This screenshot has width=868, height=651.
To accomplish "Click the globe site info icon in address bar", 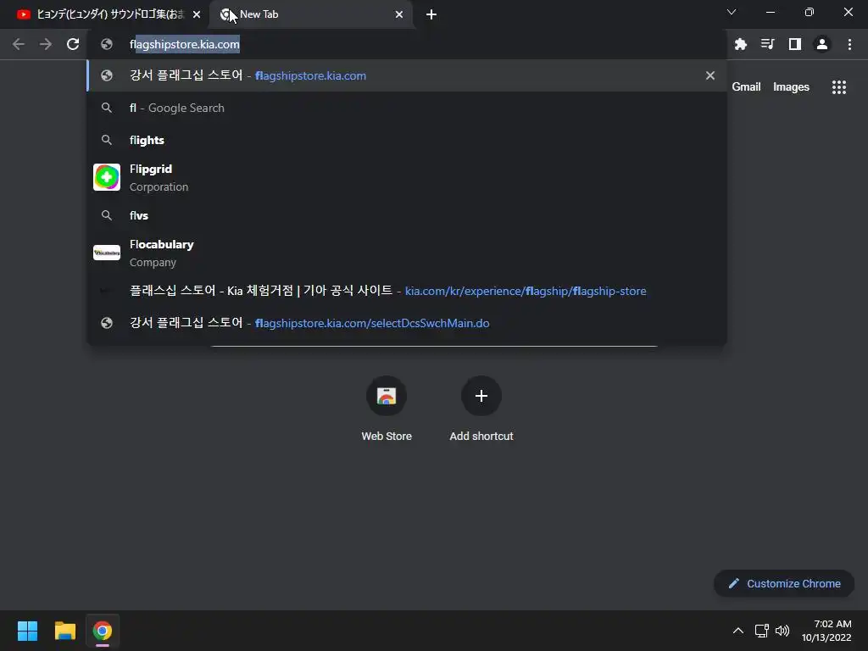I will coord(107,44).
